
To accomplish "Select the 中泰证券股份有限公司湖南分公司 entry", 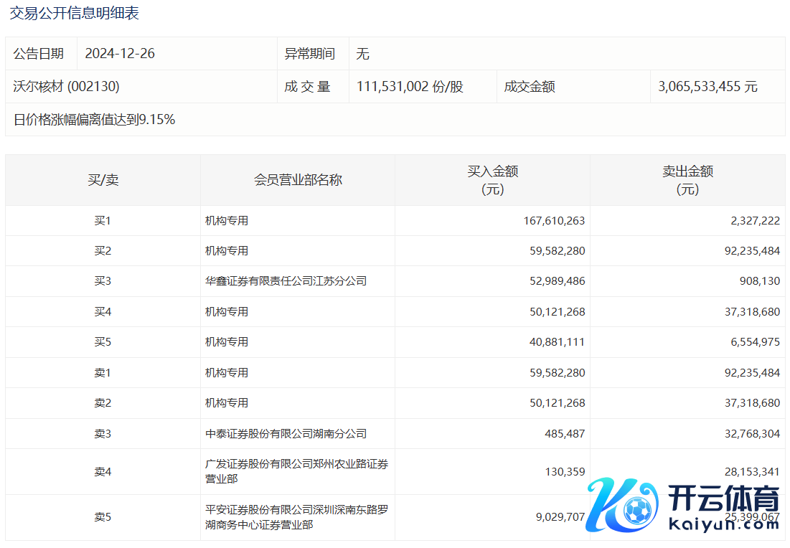I will tap(286, 433).
